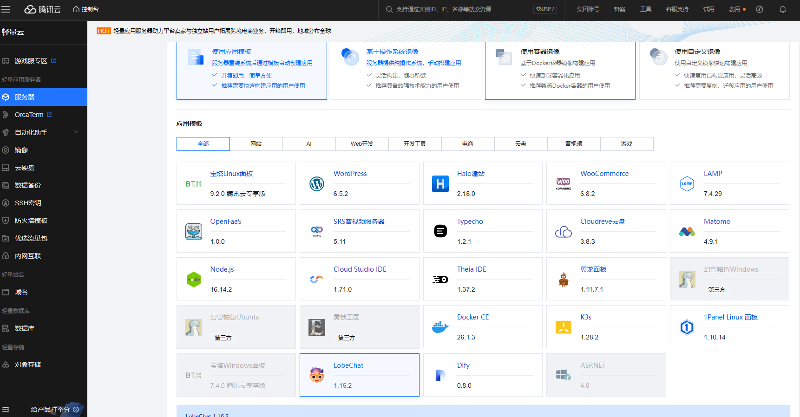Image resolution: width=800 pixels, height=417 pixels.
Task: Click the Docker CE whale icon
Action: [440, 327]
